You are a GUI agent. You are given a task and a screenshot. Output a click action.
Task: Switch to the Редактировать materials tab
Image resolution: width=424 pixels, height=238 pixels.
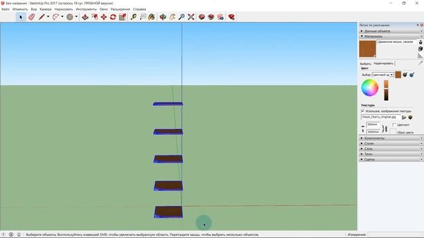click(384, 63)
